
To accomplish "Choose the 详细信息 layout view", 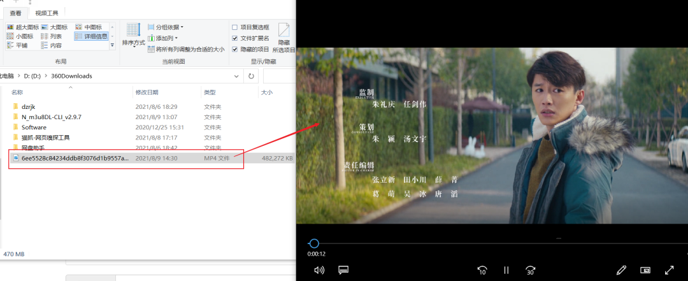I will point(91,36).
